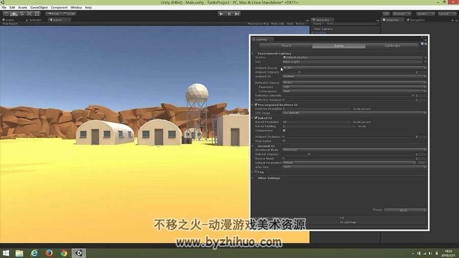The width and height of the screenshot is (459, 258).
Task: Collapse the General GI section
Action: coord(252,146)
